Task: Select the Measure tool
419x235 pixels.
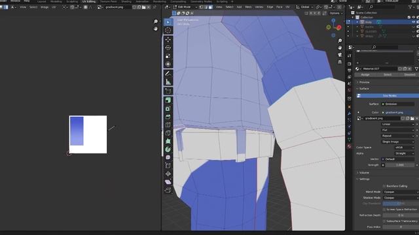Action: (168, 82)
